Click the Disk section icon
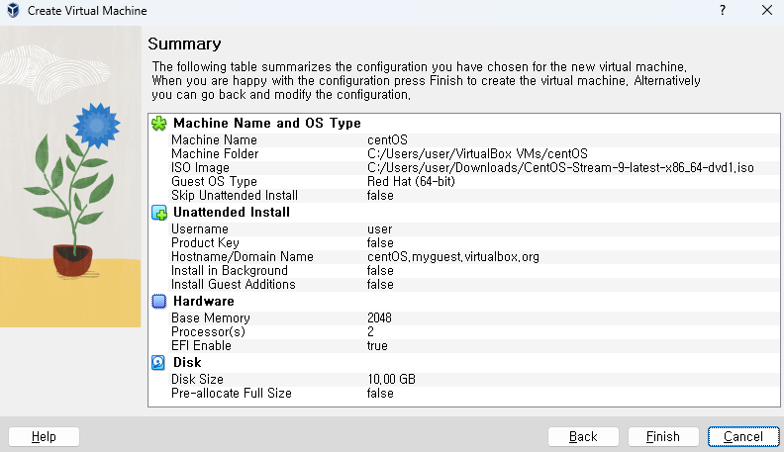The image size is (784, 452). pos(158,363)
